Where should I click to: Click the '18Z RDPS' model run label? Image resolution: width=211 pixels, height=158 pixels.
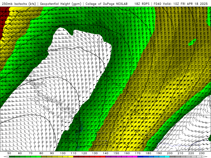point(142,4)
